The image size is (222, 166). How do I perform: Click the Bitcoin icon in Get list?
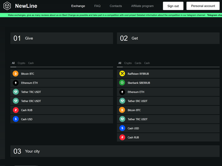coord(122,110)
